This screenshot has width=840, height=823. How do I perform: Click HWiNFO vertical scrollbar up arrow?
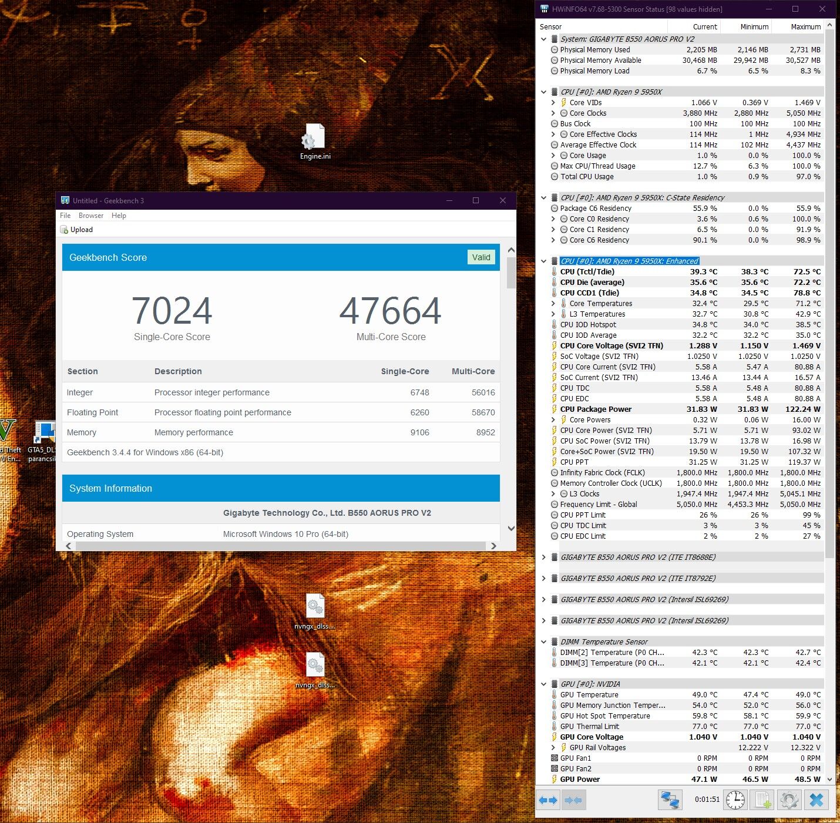click(829, 25)
